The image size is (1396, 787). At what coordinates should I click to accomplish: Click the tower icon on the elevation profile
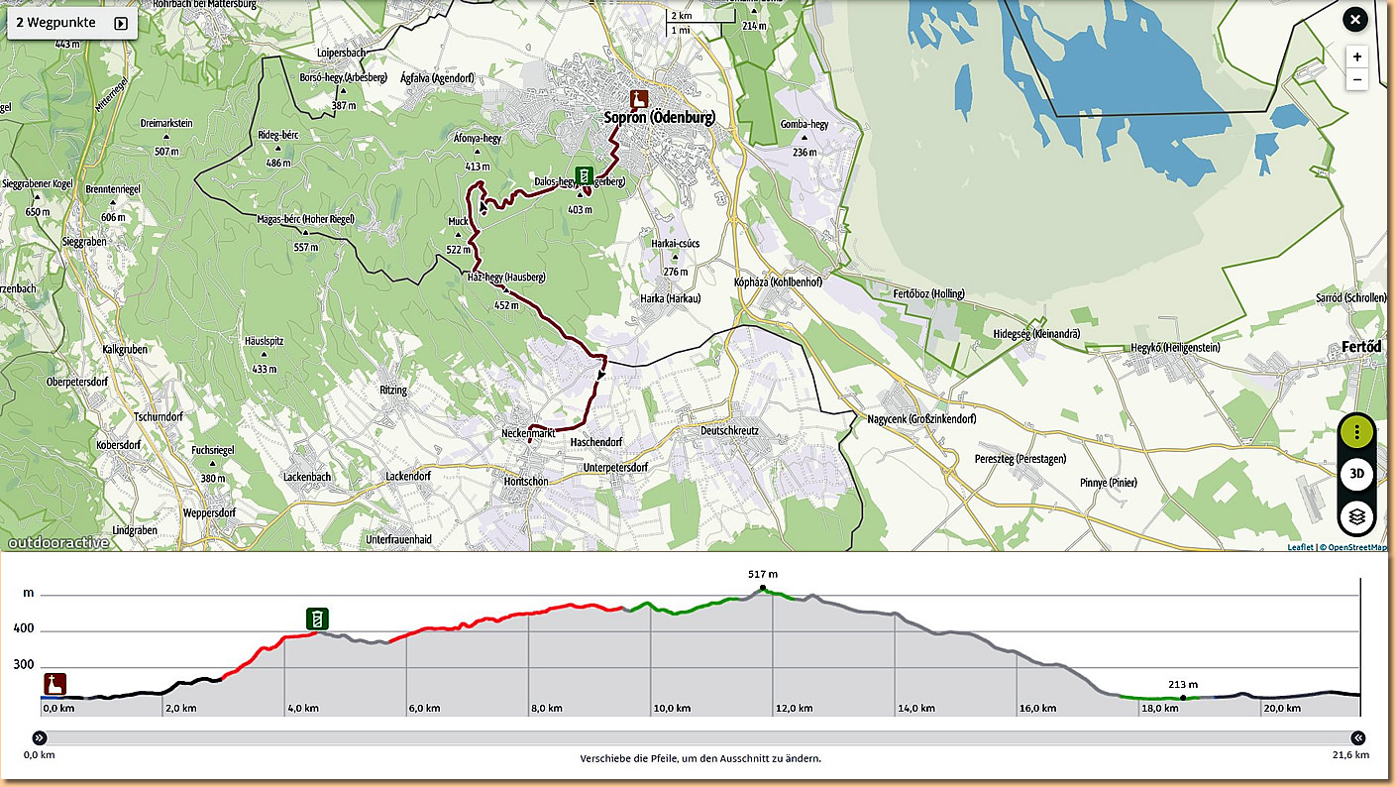coord(317,619)
